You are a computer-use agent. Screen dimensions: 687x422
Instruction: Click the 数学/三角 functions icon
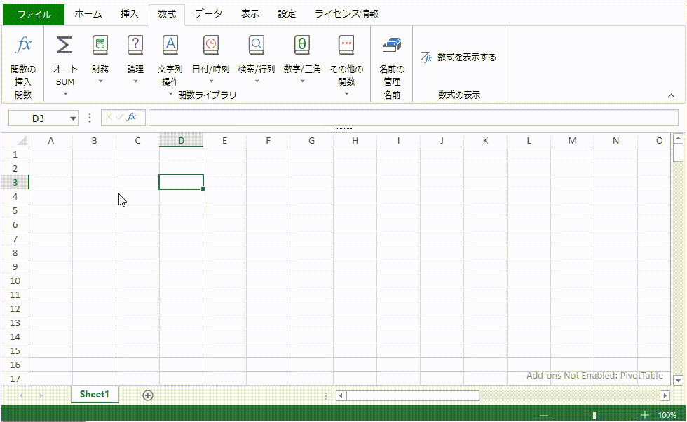tap(302, 46)
